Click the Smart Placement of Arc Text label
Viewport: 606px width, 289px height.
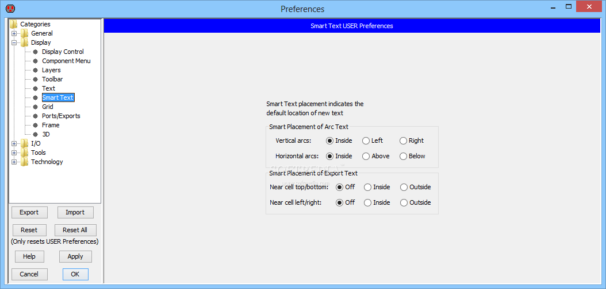point(309,126)
